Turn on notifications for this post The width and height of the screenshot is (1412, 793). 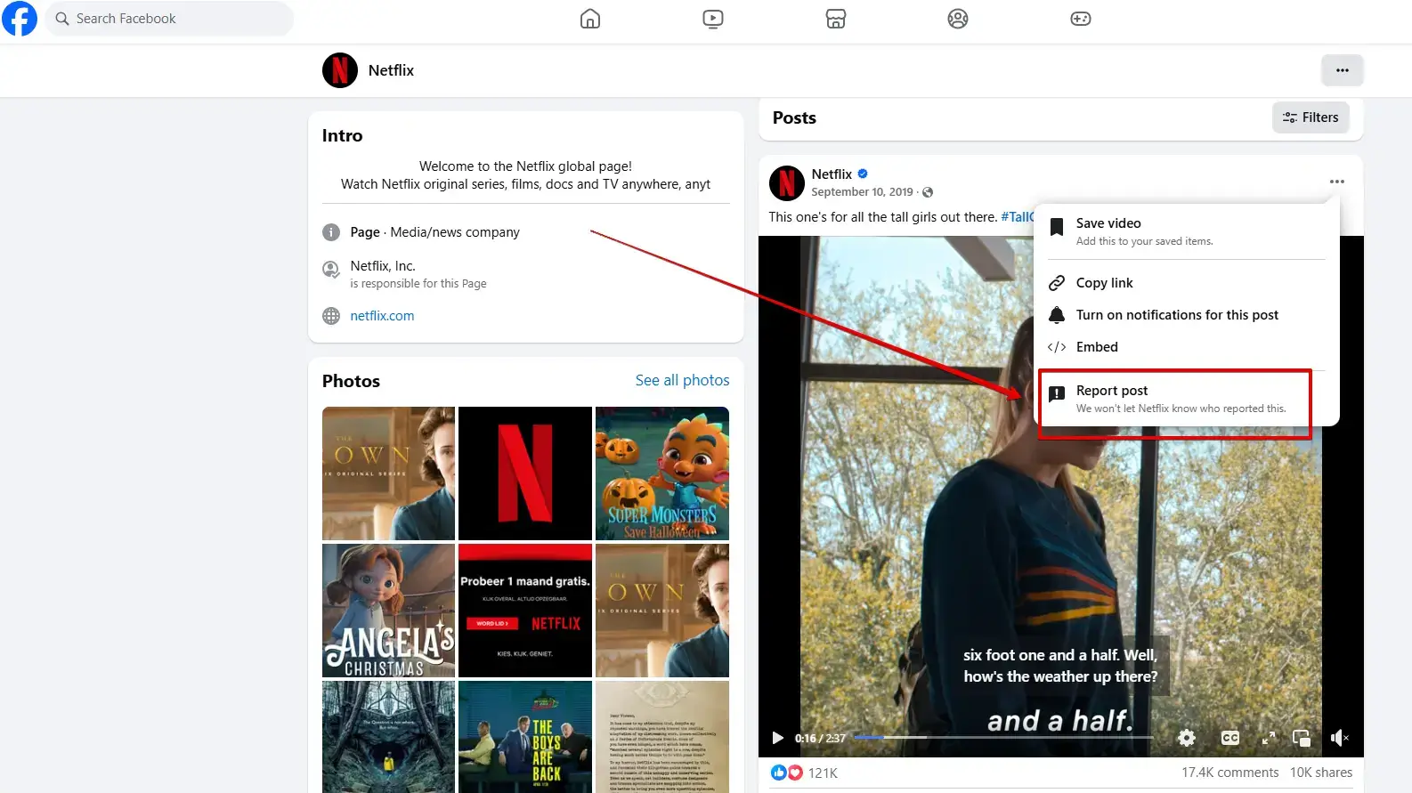tap(1184, 315)
